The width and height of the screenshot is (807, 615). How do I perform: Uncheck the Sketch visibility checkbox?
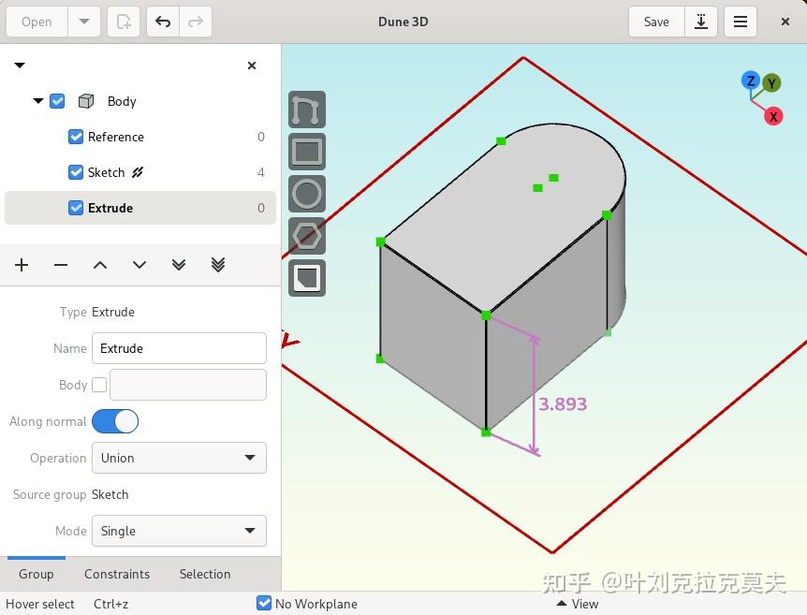tap(75, 172)
